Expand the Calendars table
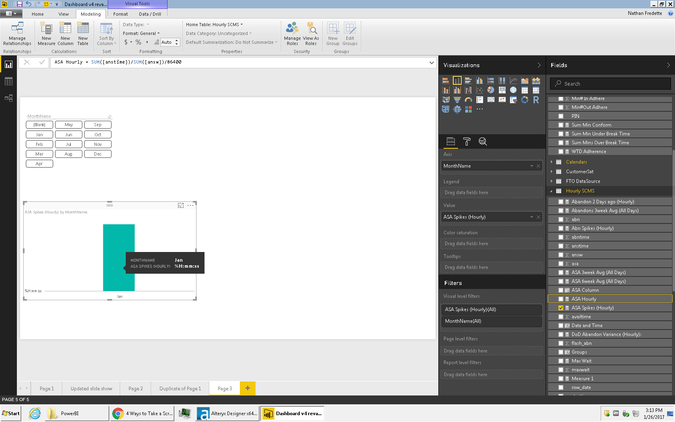Viewport: 675px width, 422px height. point(552,162)
